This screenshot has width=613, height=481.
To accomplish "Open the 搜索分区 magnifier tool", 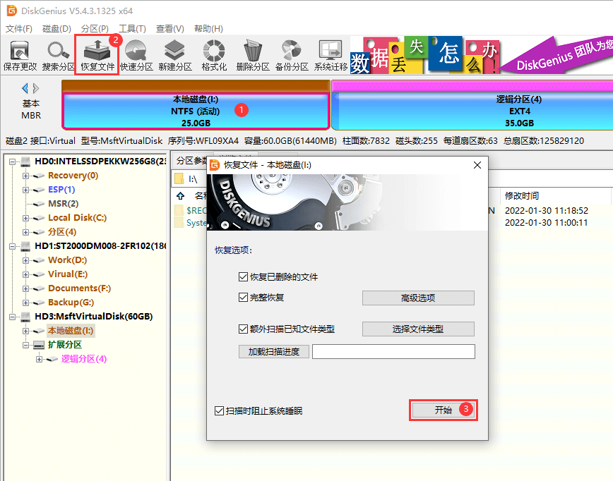I will tap(59, 56).
